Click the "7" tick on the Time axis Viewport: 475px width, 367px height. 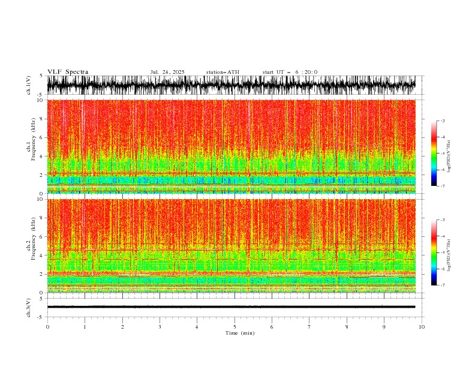coord(309,327)
